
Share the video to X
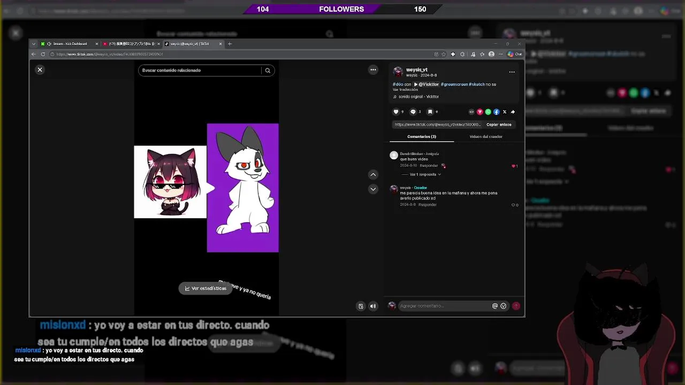pos(504,112)
